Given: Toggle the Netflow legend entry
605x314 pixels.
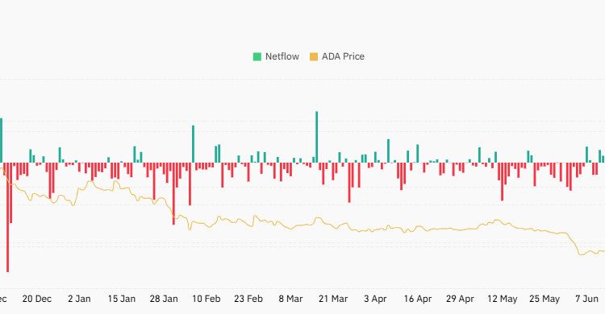Looking at the screenshot, I should [x=276, y=56].
